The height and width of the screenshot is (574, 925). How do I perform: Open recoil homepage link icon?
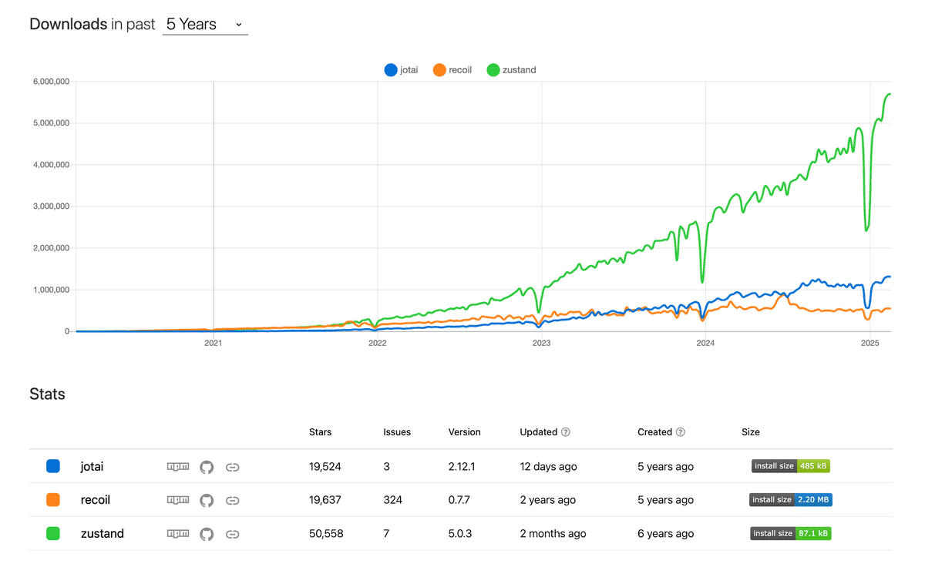[233, 501]
